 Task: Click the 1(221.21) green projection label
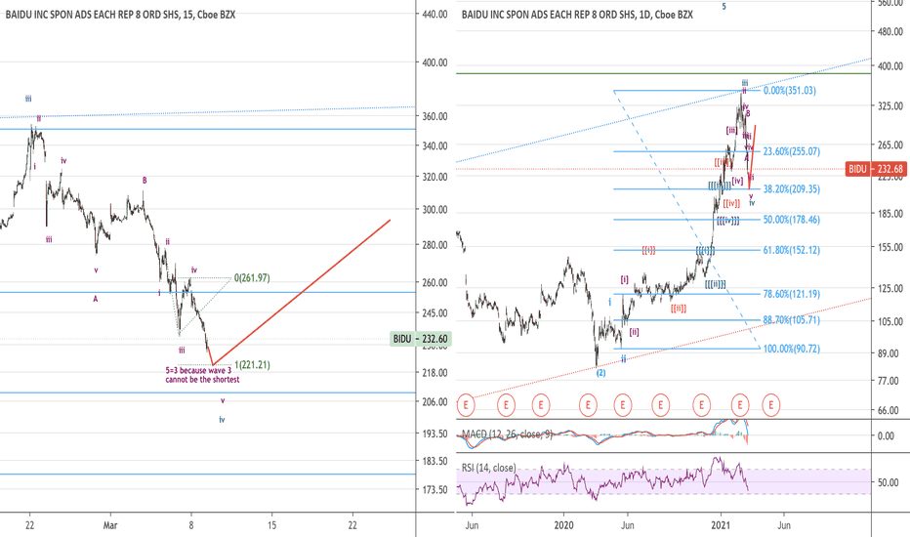tap(252, 365)
